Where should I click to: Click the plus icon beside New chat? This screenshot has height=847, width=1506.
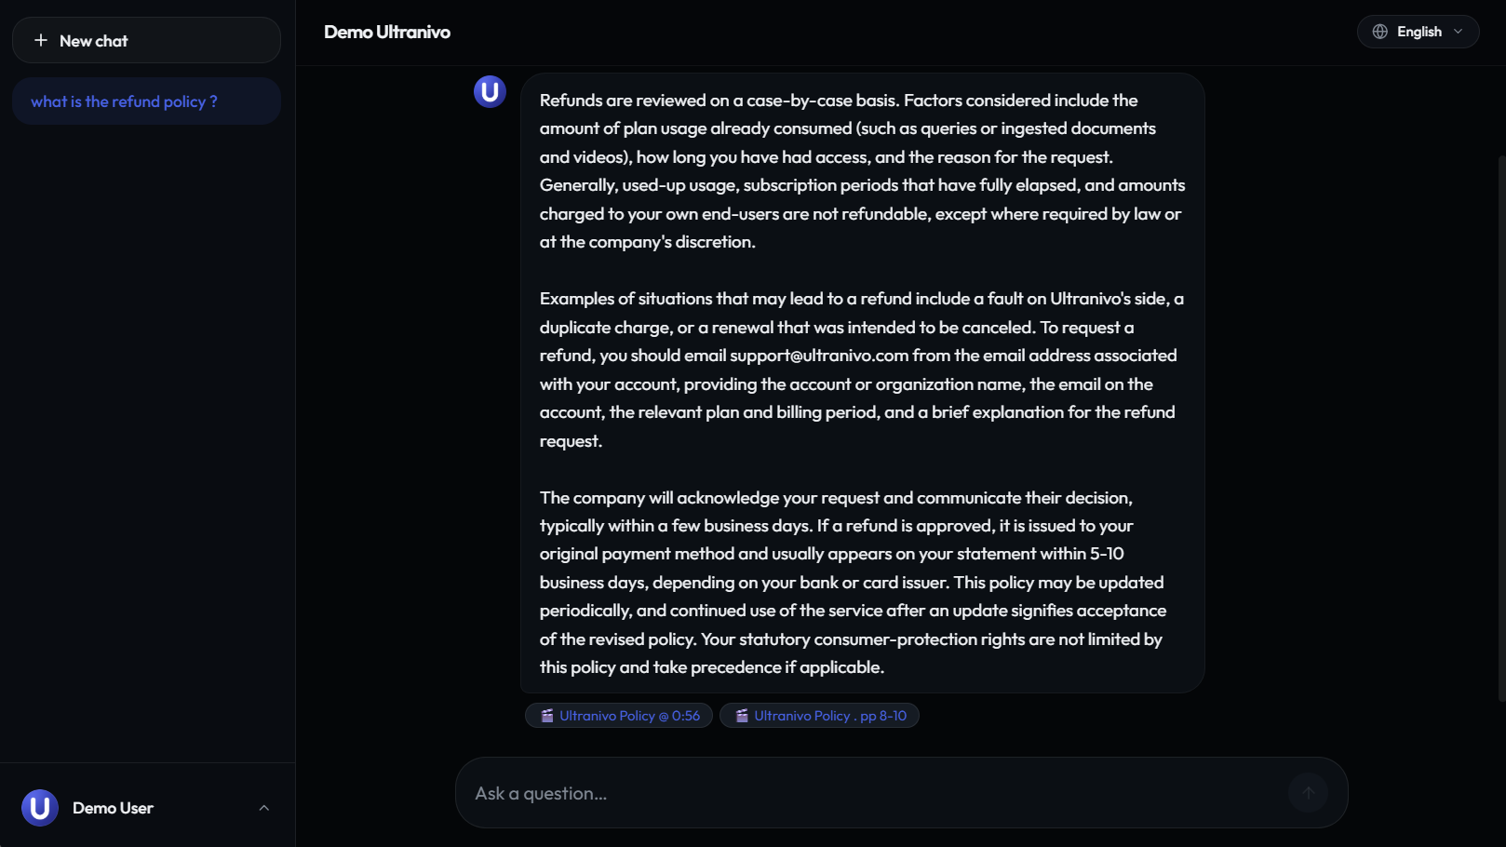[x=41, y=40]
